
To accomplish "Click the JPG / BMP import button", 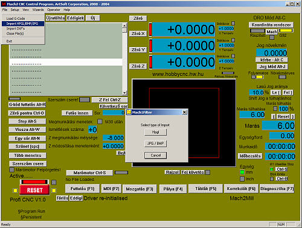I will (155, 144).
